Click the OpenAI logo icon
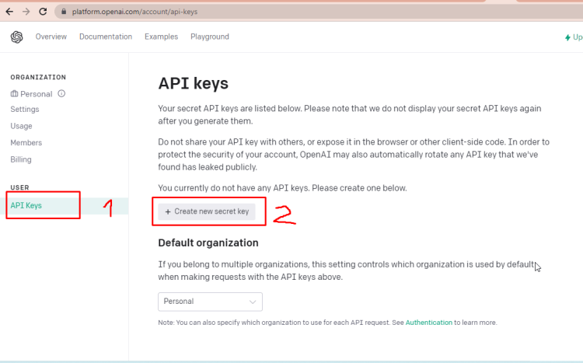This screenshot has width=583, height=363. (17, 37)
